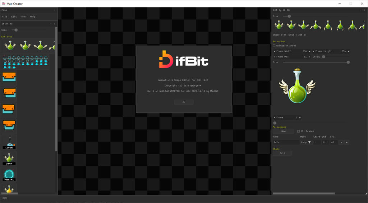Open the View menu
This screenshot has height=203, width=368.
(23, 16)
